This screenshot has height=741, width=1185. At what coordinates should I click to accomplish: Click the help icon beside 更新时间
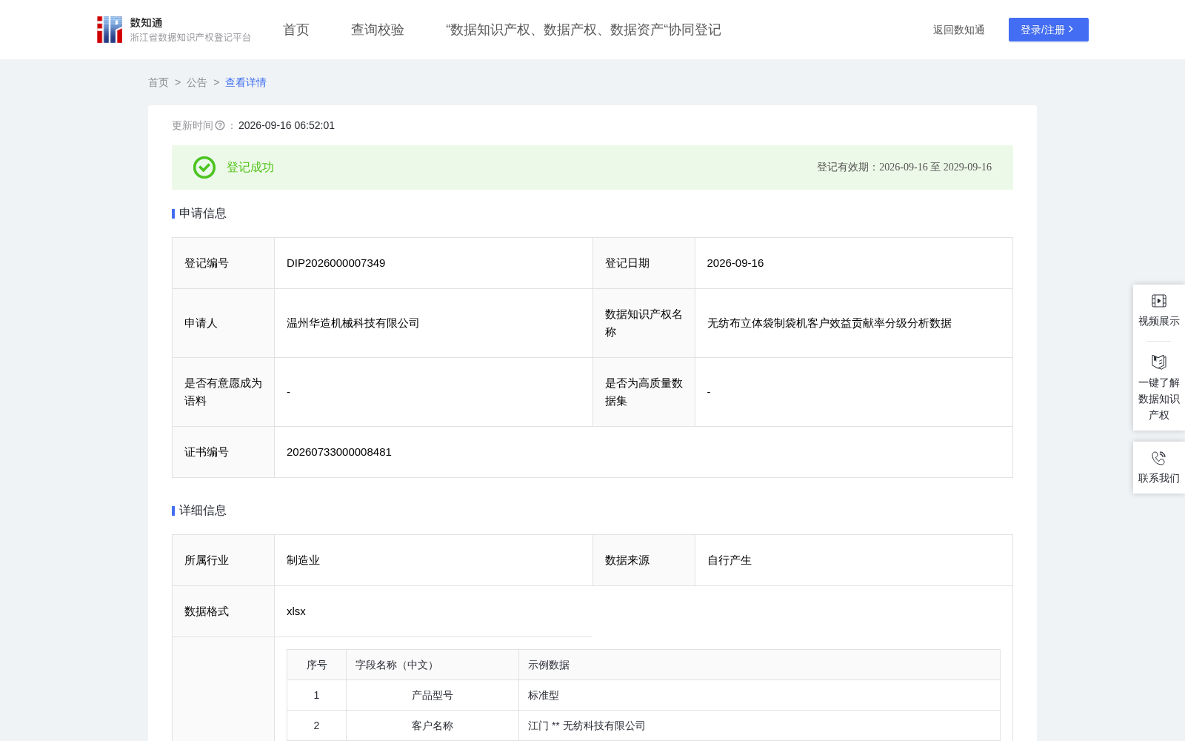[220, 125]
